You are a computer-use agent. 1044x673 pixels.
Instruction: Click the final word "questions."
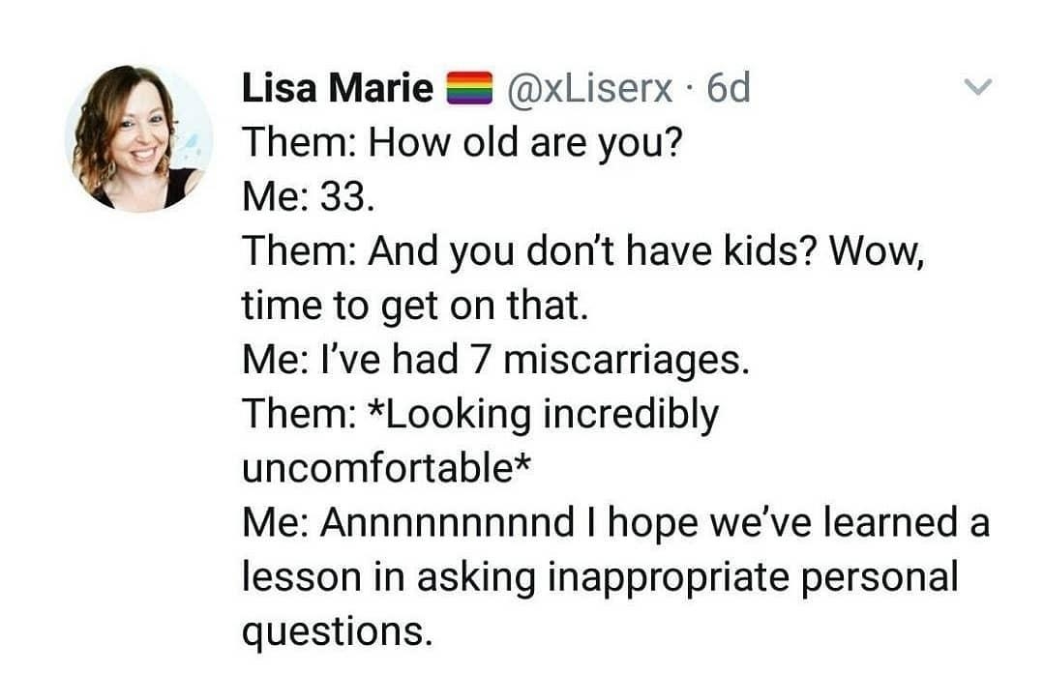tap(334, 631)
